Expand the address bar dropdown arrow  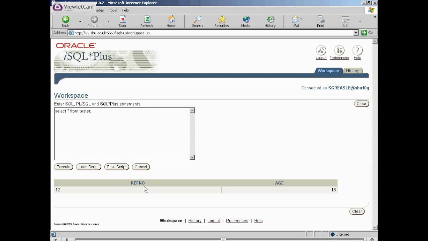[356, 33]
